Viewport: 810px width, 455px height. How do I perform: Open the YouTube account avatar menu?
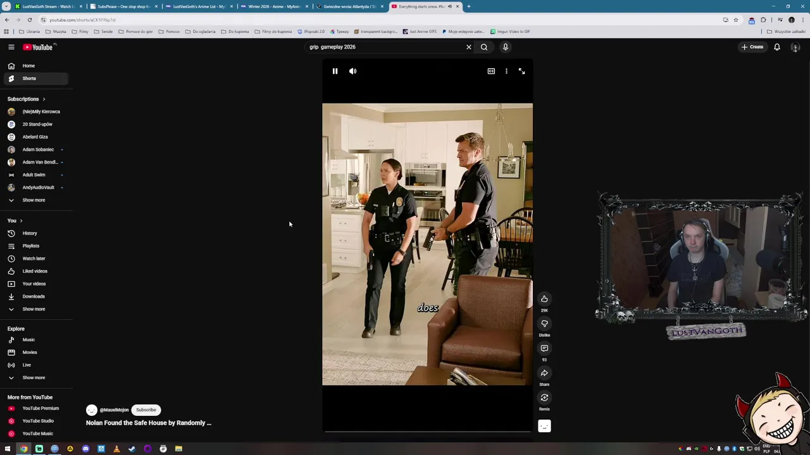point(795,47)
